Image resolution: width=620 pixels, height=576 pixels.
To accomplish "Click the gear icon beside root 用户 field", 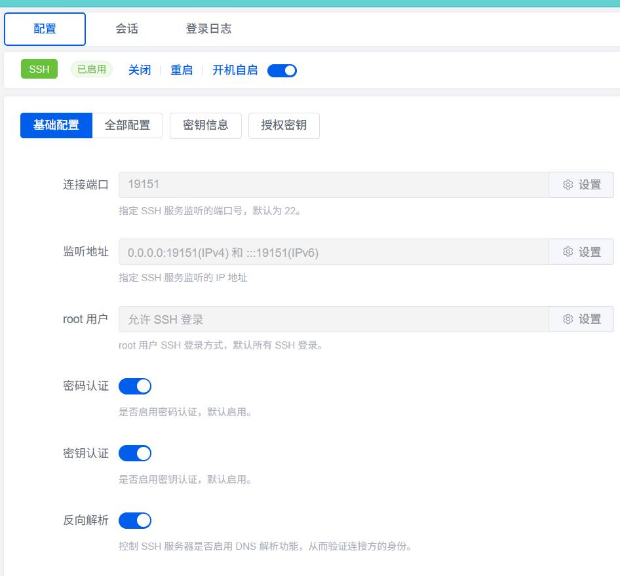I will 568,319.
